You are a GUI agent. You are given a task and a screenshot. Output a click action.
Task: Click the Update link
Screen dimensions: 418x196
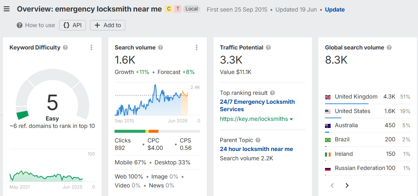pos(335,9)
